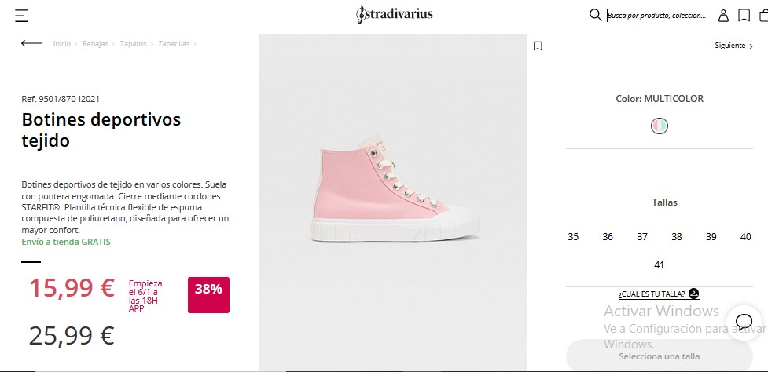Open the shopping bag icon
The width and height of the screenshot is (768, 372).
point(763,15)
